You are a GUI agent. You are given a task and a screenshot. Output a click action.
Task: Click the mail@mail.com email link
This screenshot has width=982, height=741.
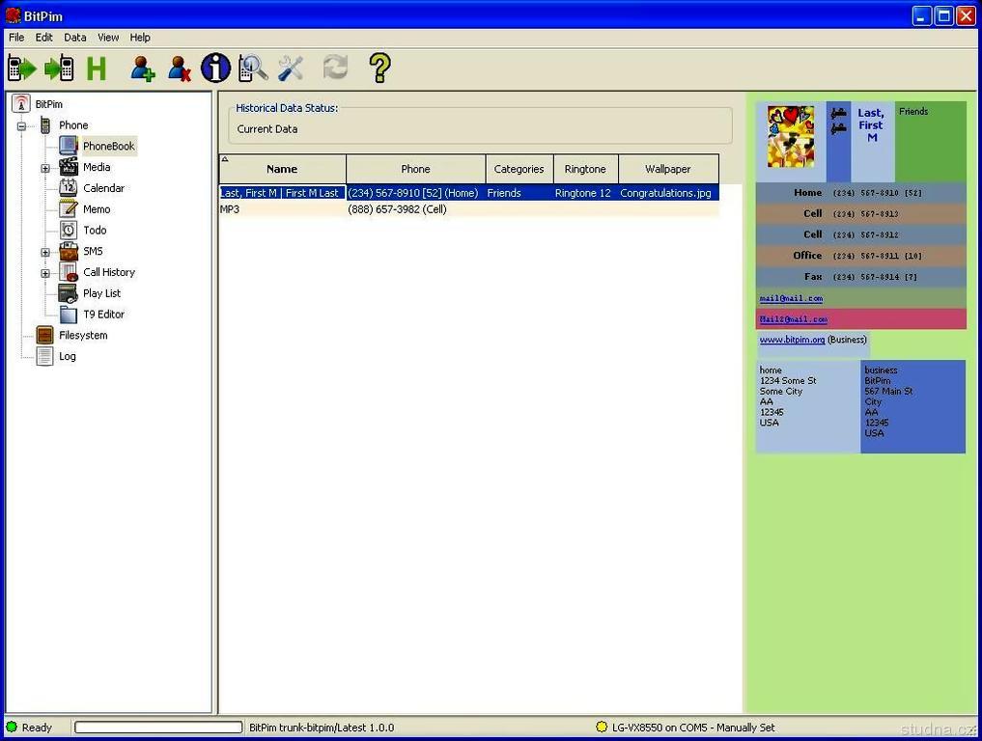tap(791, 299)
